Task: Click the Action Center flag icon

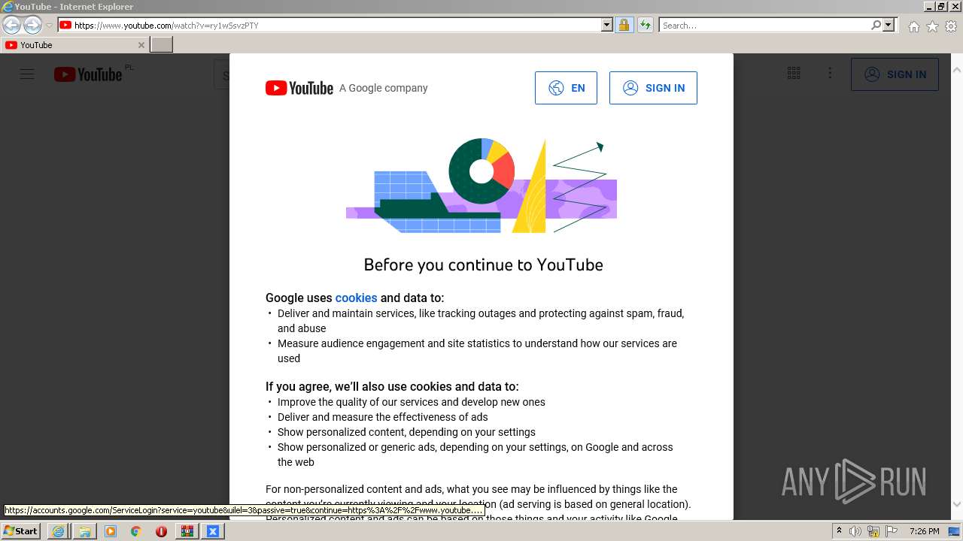Action: click(x=892, y=531)
